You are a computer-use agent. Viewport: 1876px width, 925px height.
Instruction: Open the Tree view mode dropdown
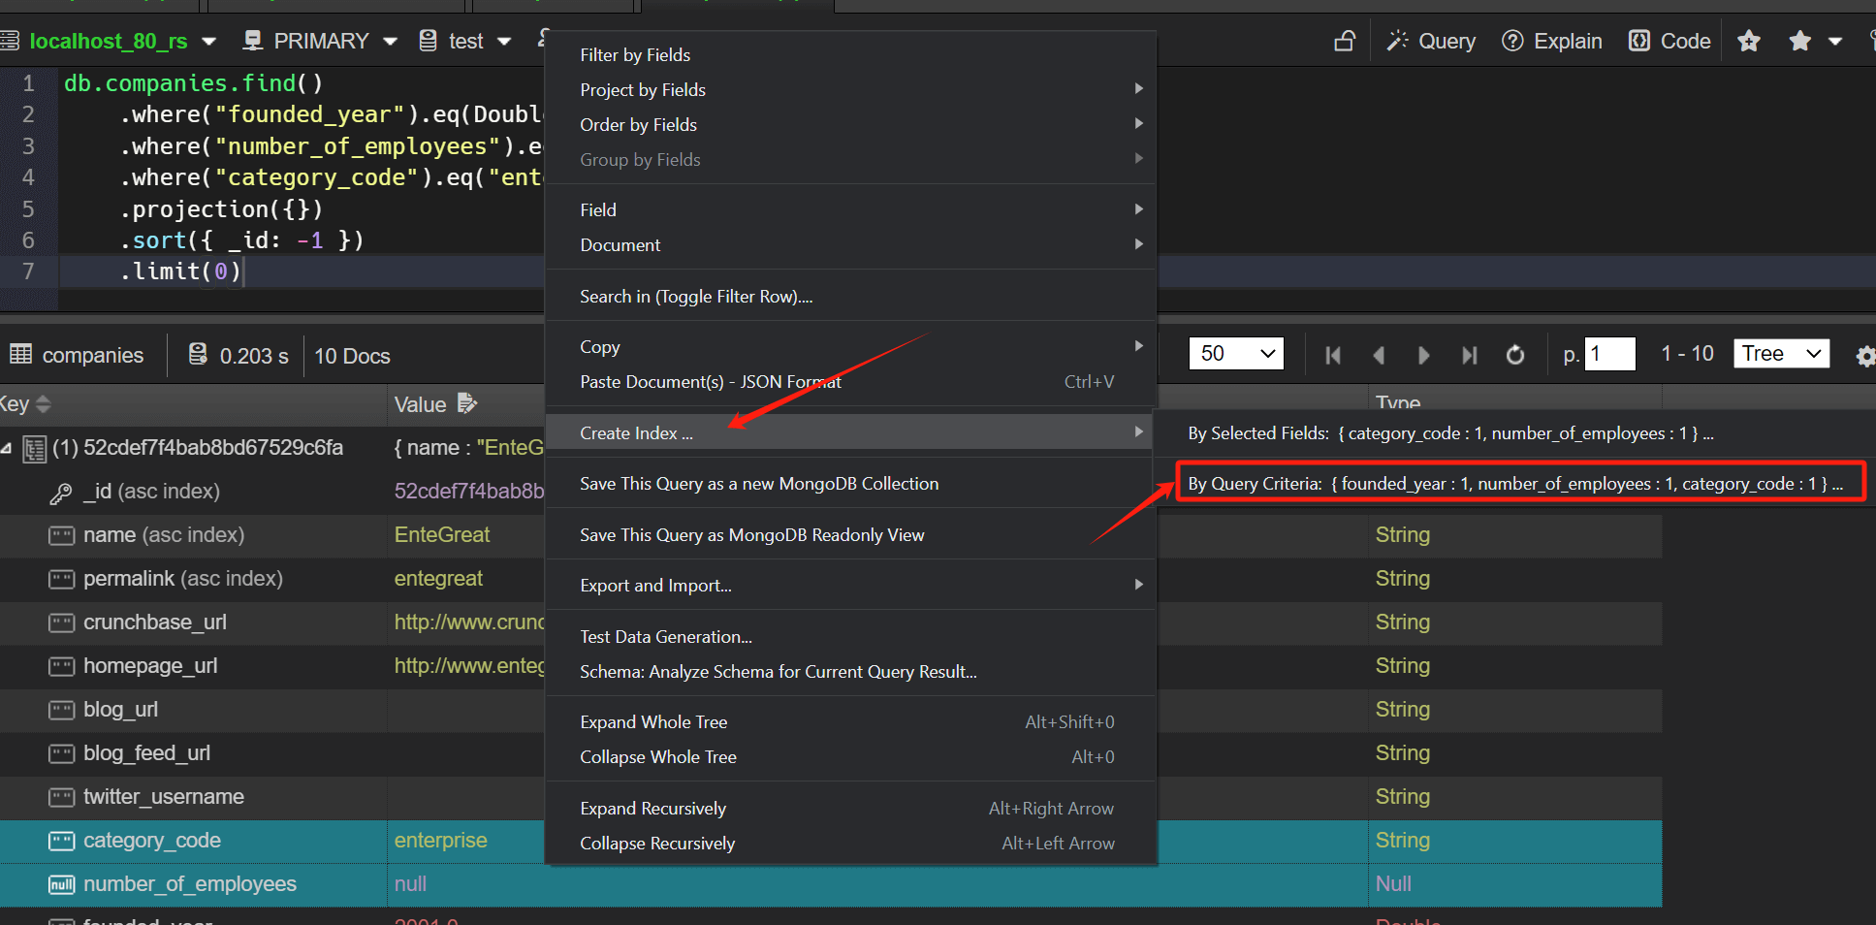pos(1782,354)
